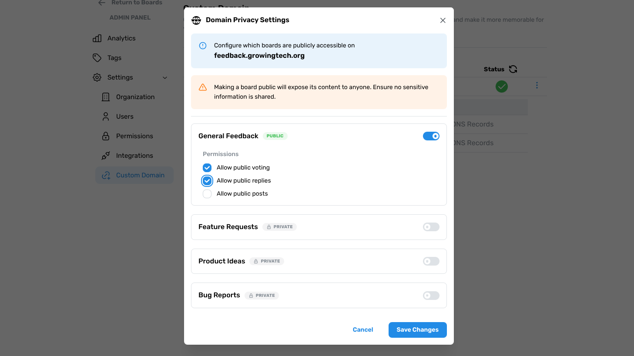The image size is (634, 356).
Task: Open the three-dot domain options menu
Action: [537, 85]
